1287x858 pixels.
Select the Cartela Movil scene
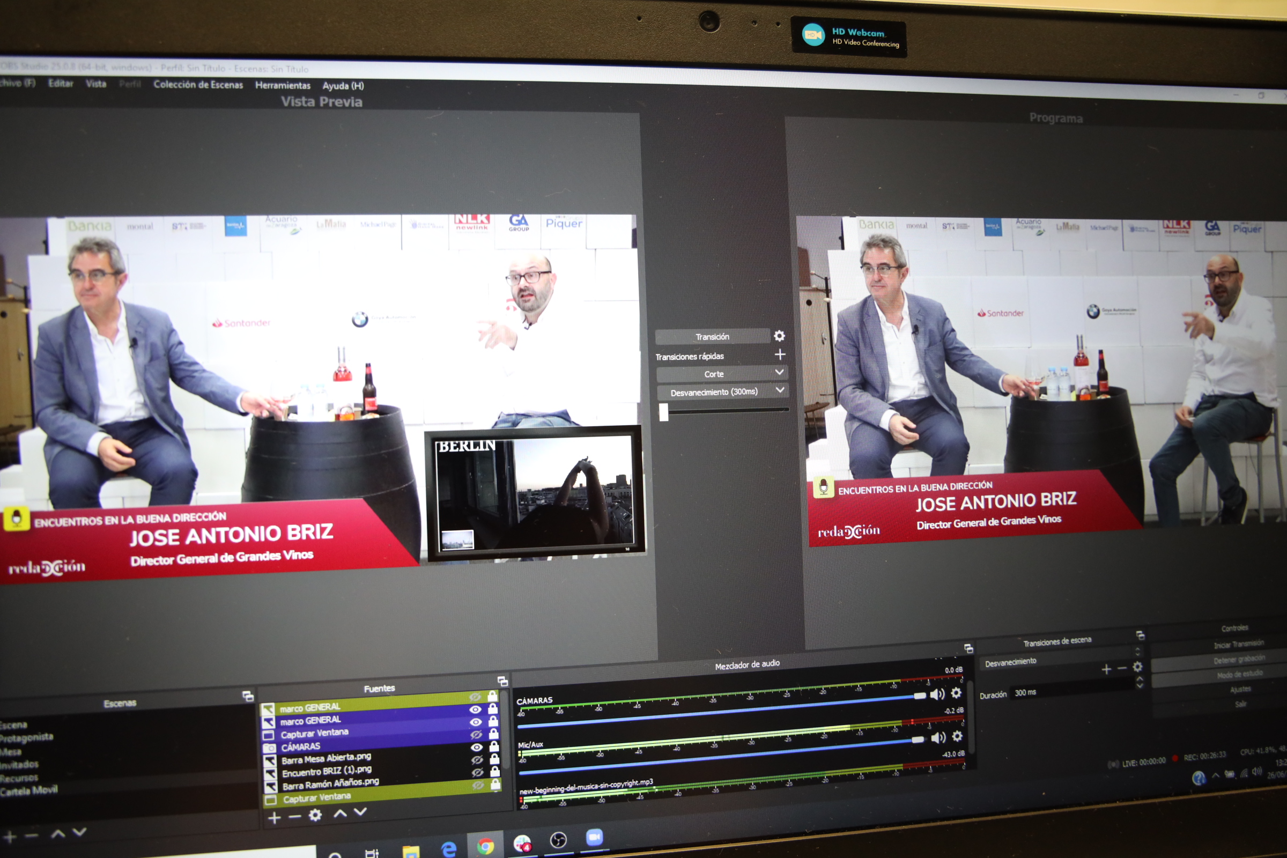click(28, 790)
